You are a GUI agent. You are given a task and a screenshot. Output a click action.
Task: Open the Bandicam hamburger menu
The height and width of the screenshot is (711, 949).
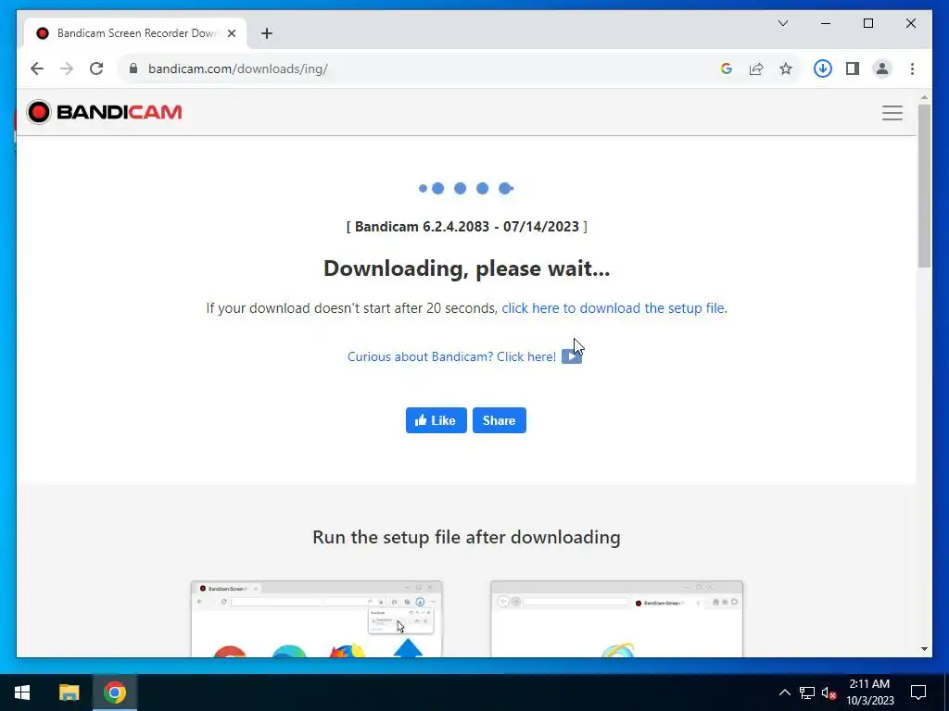[892, 113]
